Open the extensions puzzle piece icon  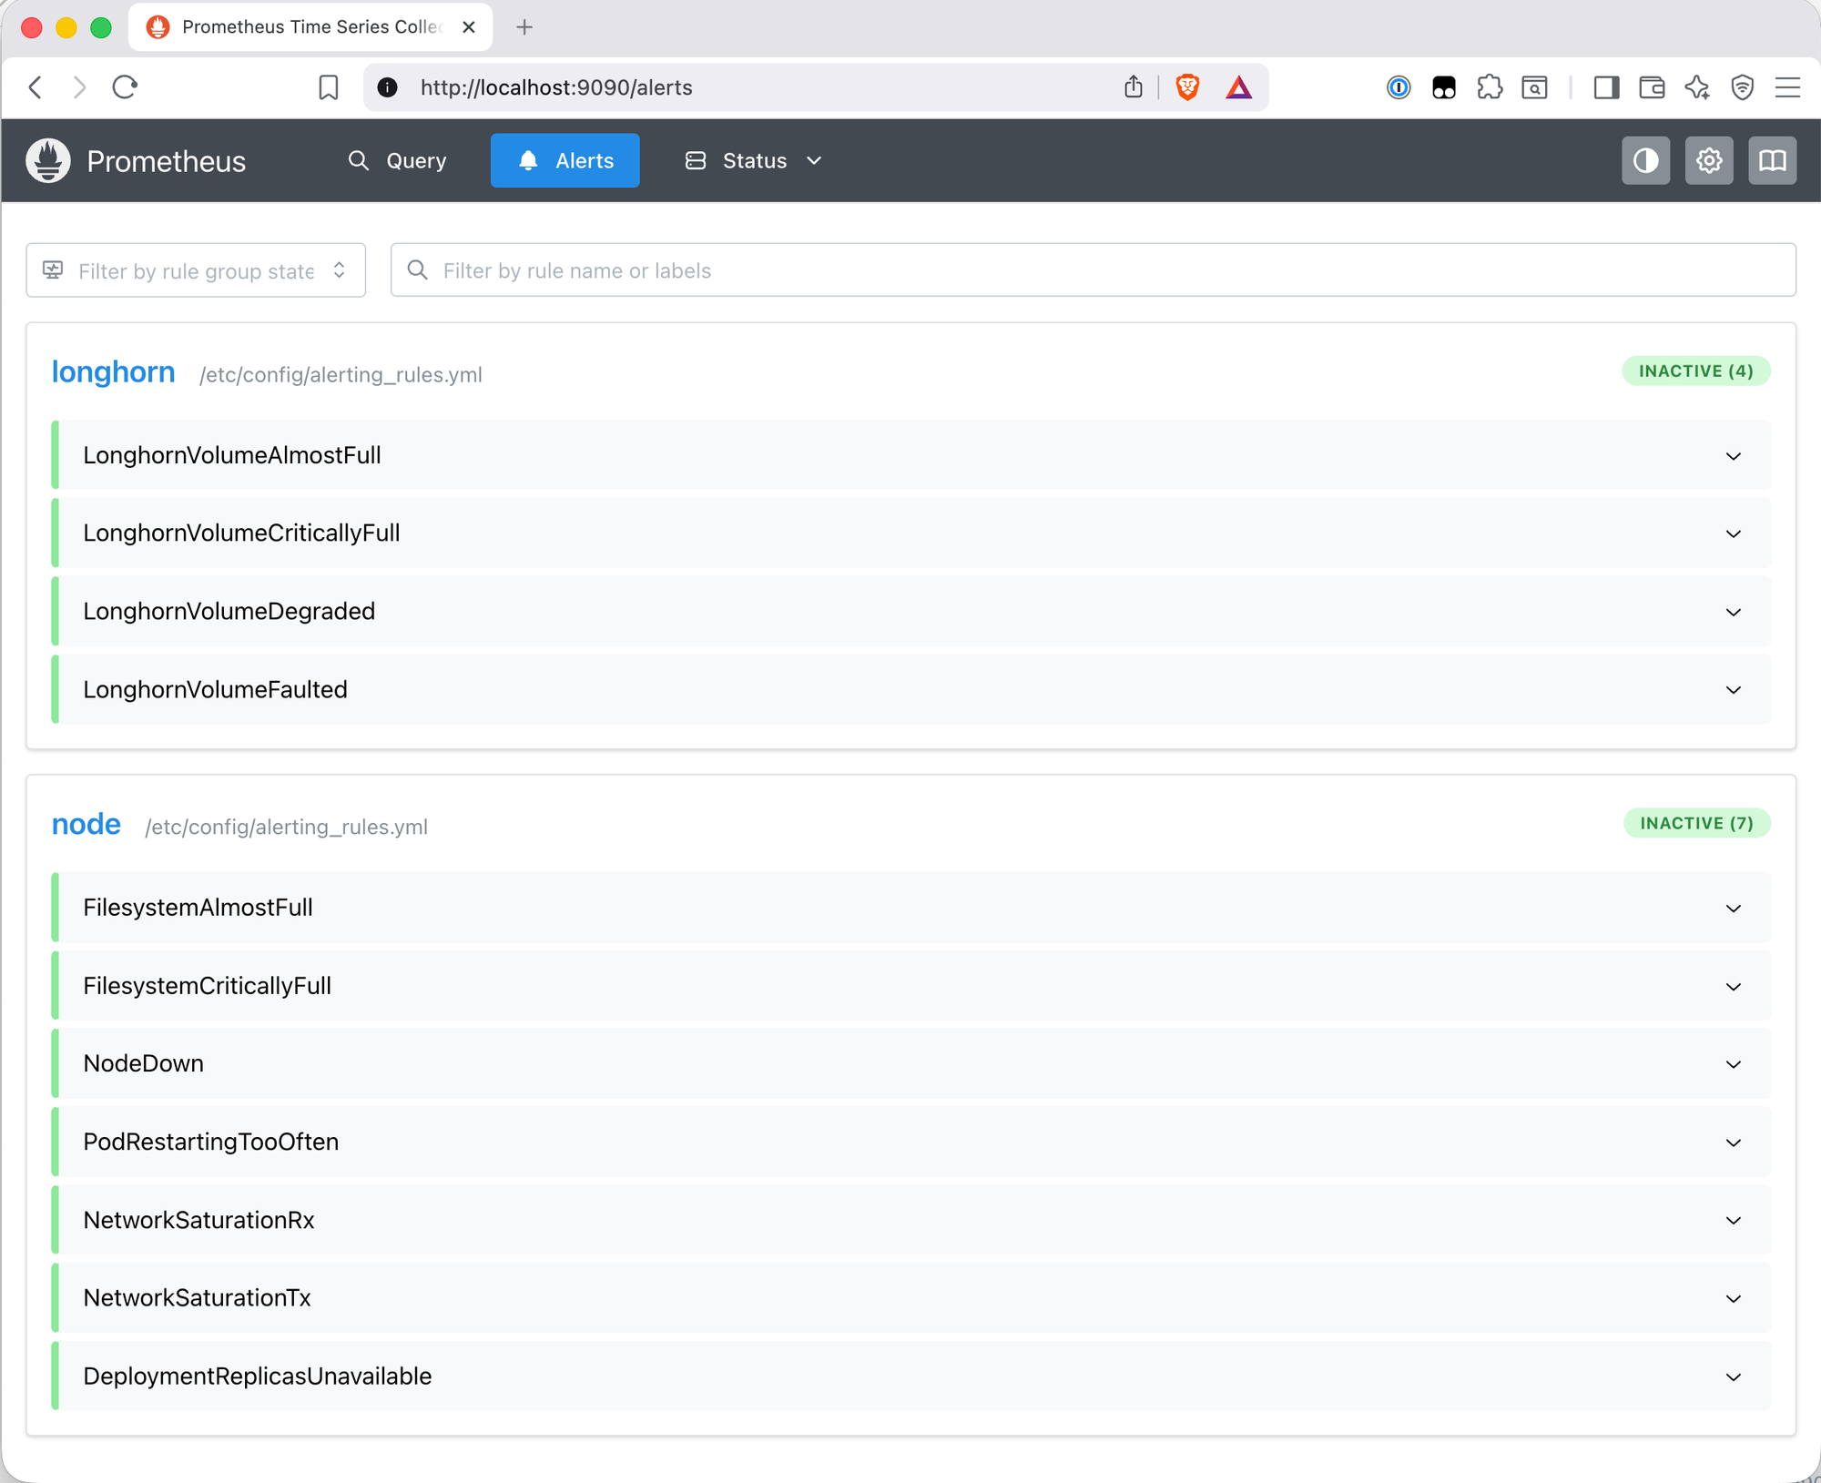pyautogui.click(x=1490, y=87)
